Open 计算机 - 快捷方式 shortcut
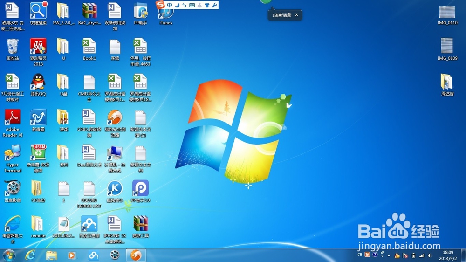 (x=115, y=158)
